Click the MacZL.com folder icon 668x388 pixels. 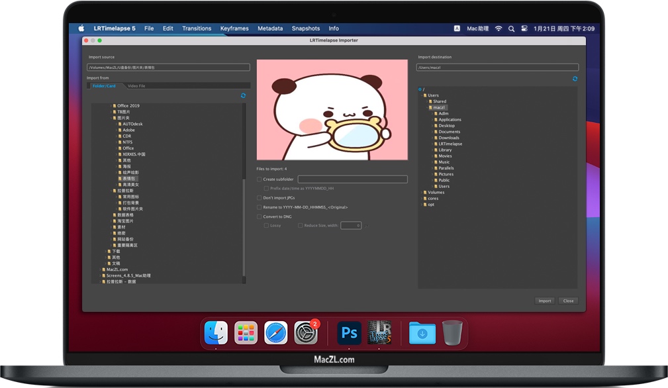tap(103, 269)
